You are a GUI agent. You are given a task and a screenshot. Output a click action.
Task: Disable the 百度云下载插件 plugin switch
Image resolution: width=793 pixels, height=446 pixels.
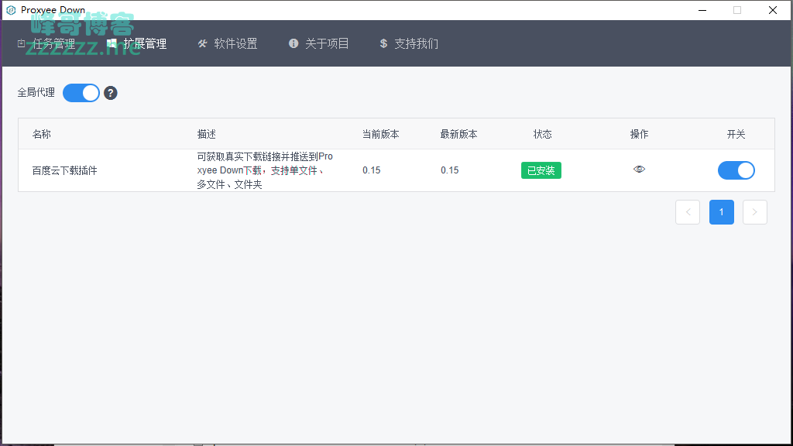click(x=736, y=170)
